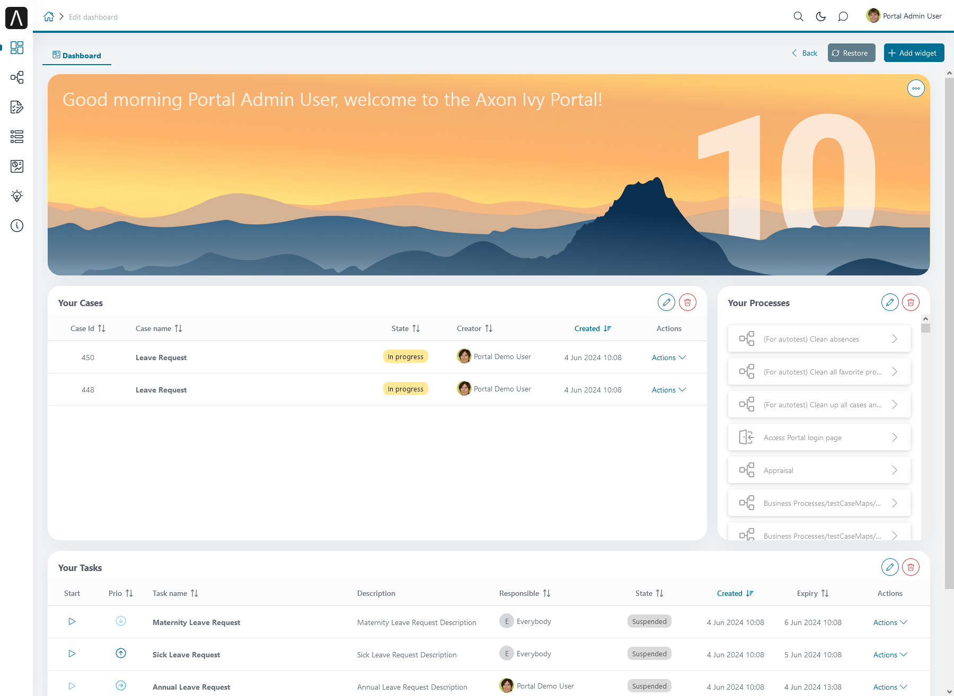This screenshot has width=954, height=696.
Task: Open Portal Admin User profile menu
Action: point(904,16)
